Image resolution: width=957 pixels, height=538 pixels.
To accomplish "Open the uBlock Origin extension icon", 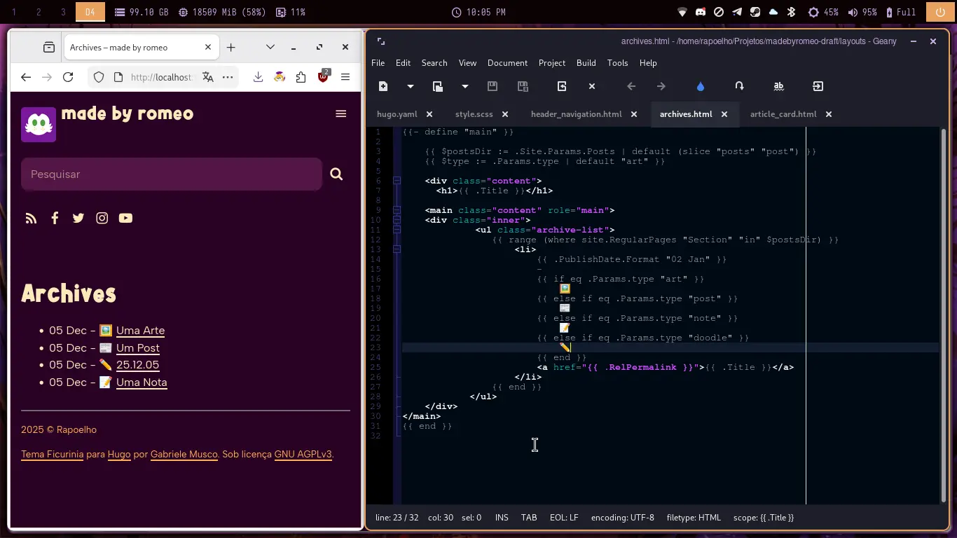I will 323,77.
